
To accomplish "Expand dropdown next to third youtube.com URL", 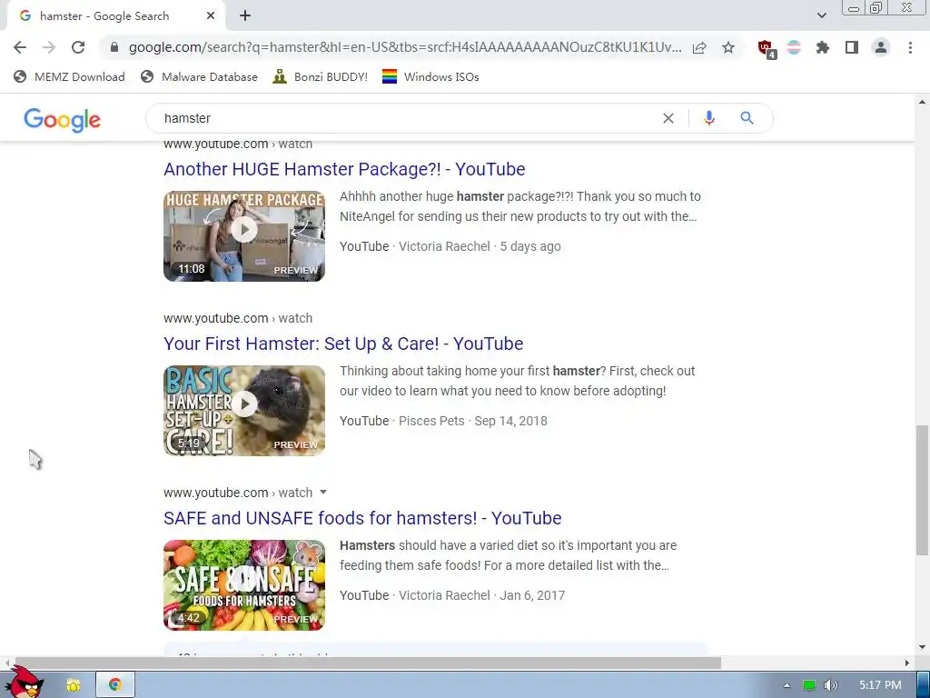I will pyautogui.click(x=323, y=492).
